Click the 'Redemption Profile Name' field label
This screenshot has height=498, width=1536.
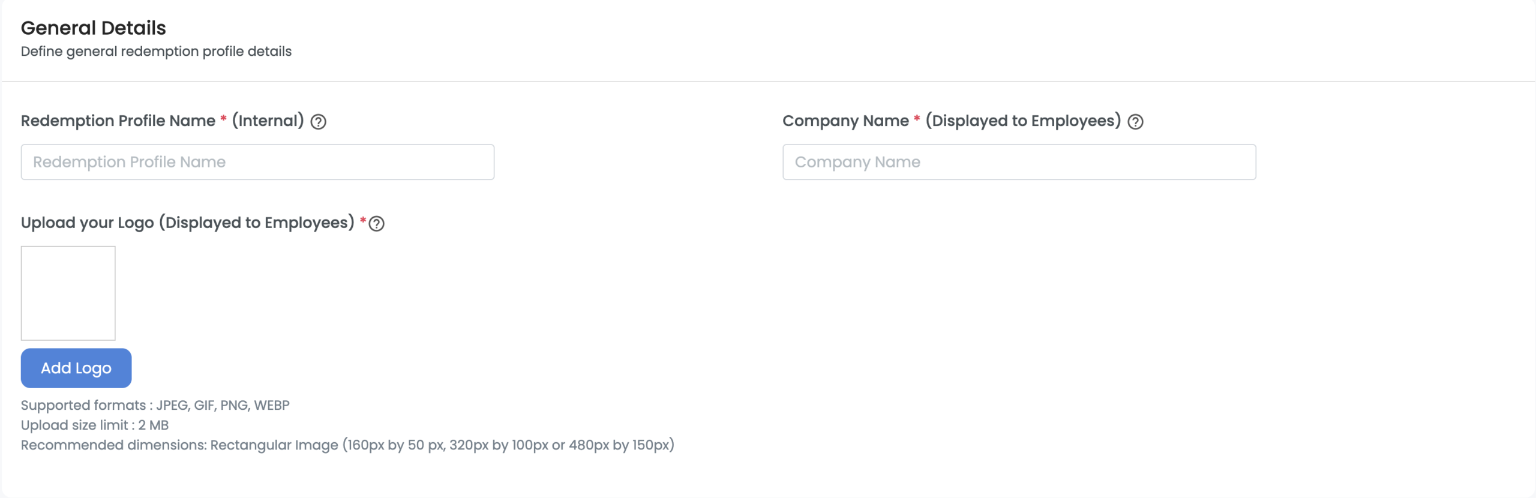(x=118, y=121)
